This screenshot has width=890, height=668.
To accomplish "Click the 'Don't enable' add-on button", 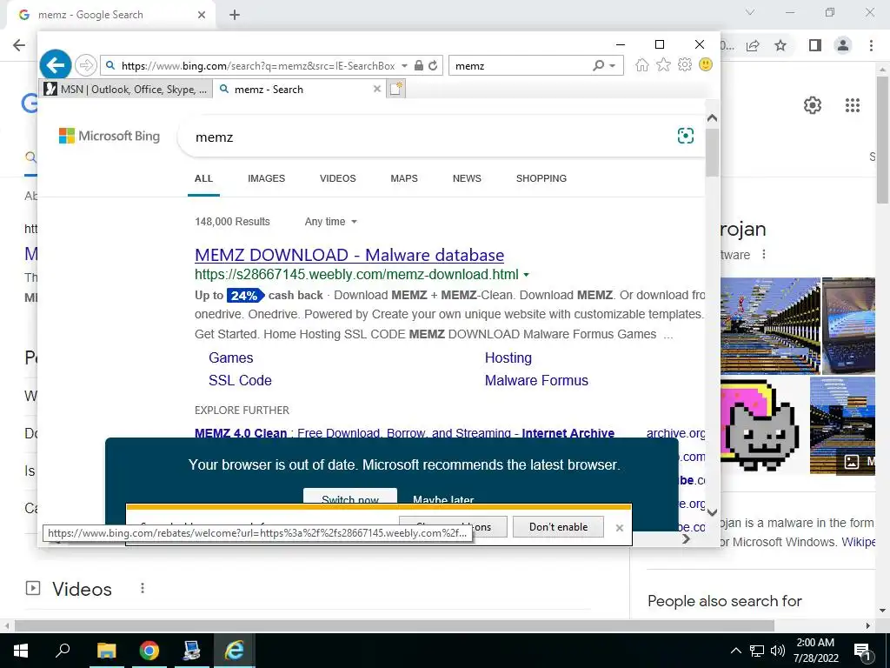I will point(559,526).
